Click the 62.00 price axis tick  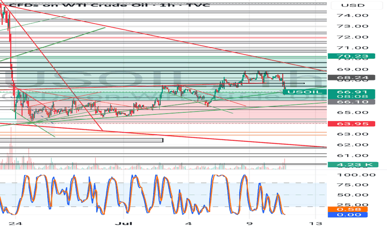point(353,145)
